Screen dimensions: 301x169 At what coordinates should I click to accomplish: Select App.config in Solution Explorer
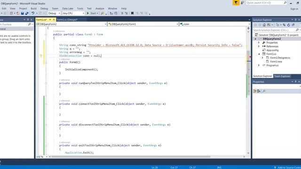tap(272, 50)
